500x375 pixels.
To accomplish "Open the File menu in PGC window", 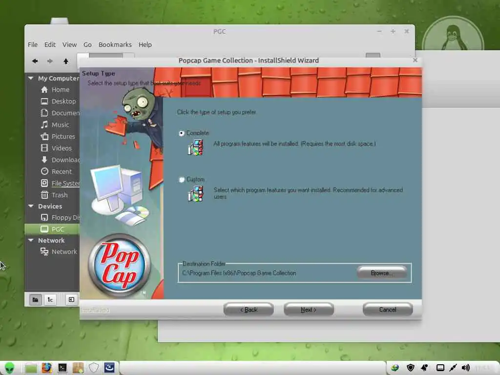I will coord(33,44).
